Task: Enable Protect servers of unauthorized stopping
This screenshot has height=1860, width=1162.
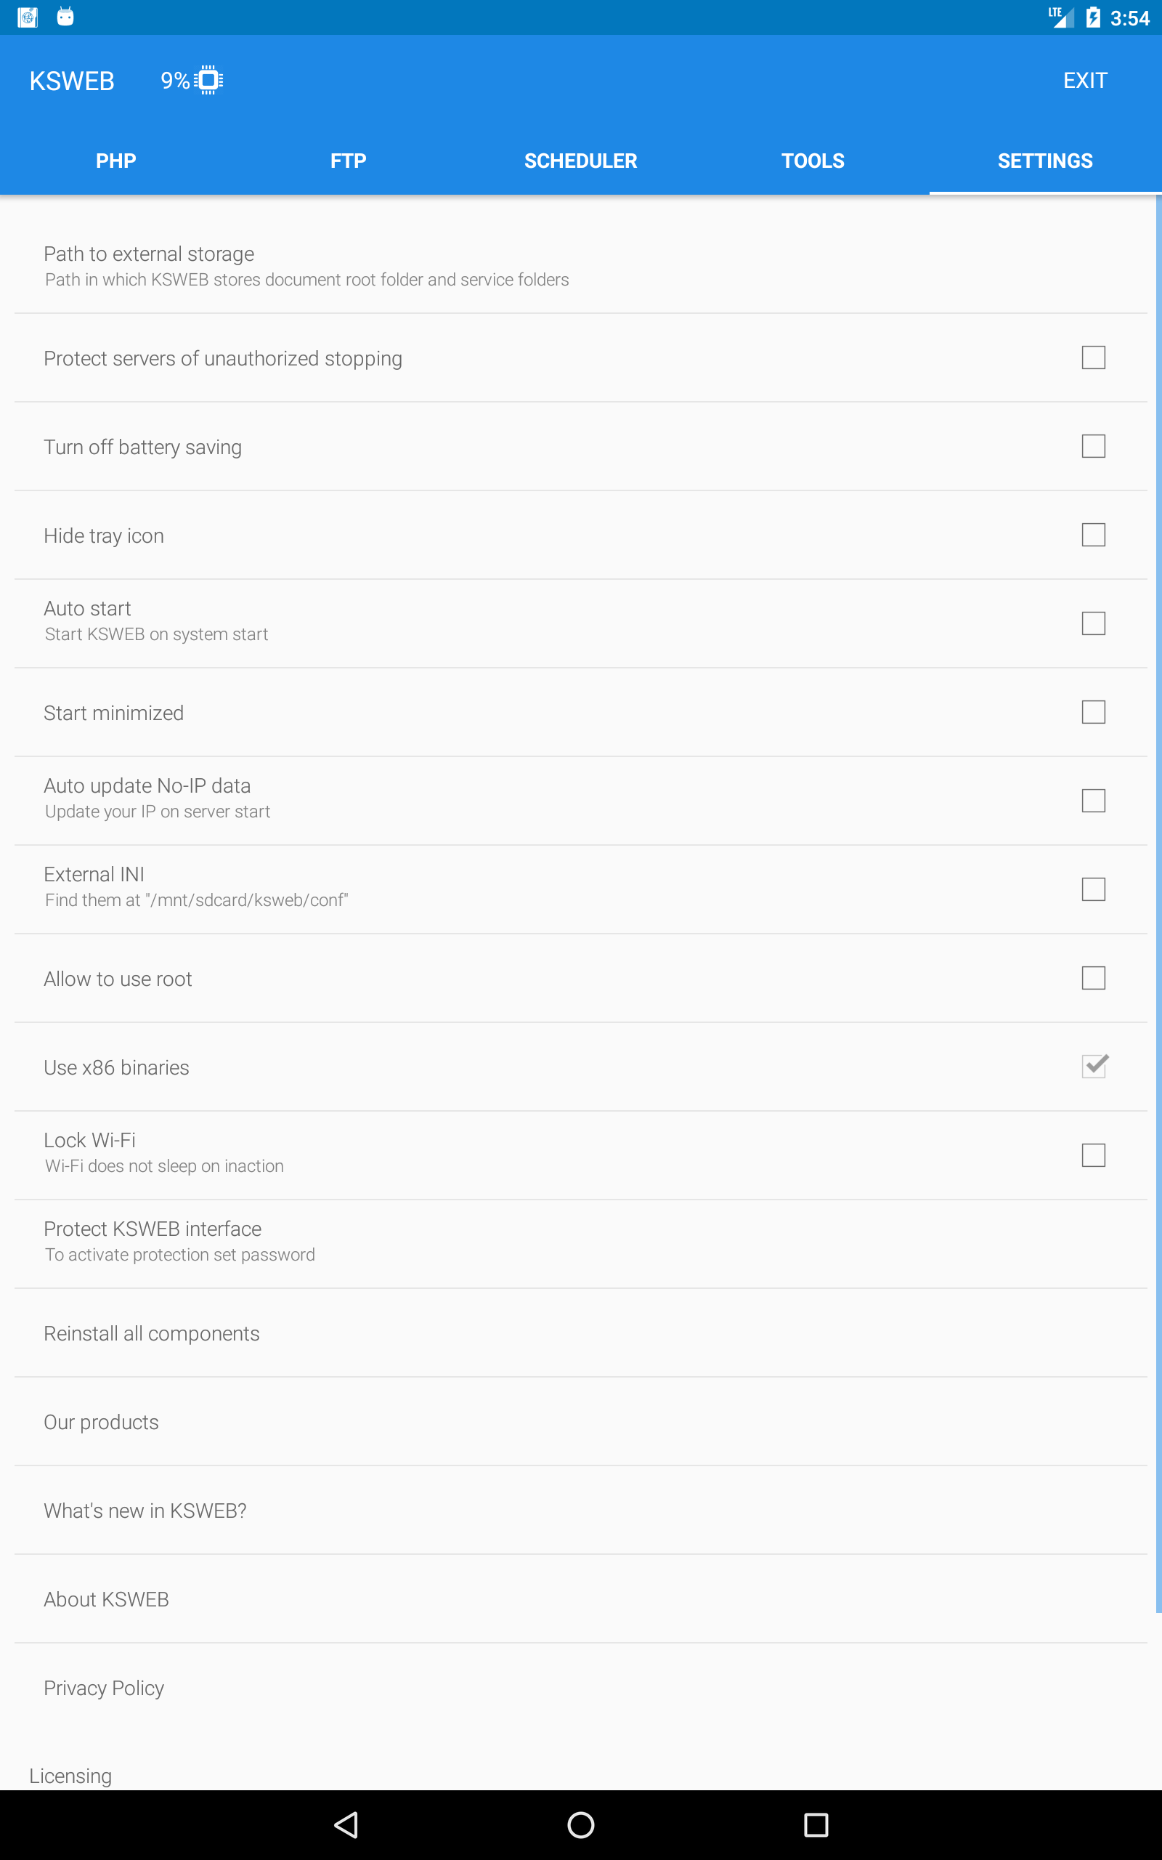Action: pos(1093,357)
